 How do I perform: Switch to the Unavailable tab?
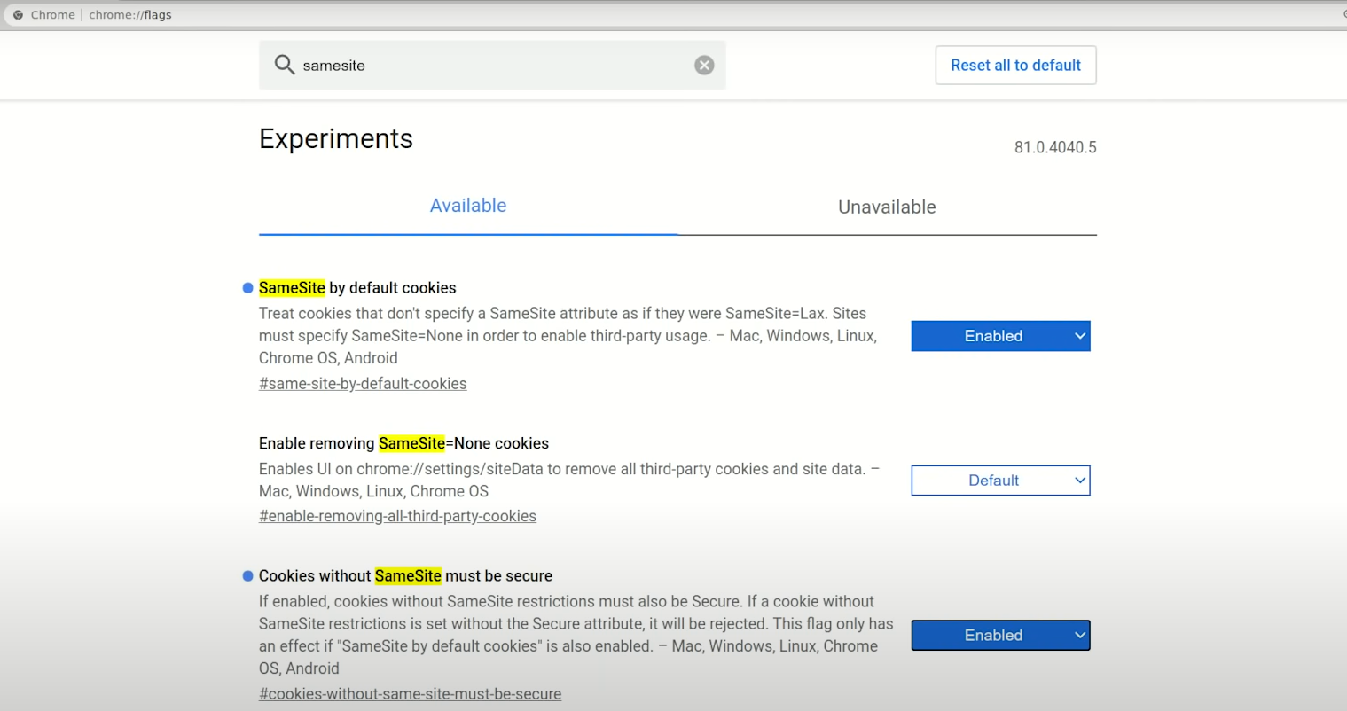pos(887,207)
